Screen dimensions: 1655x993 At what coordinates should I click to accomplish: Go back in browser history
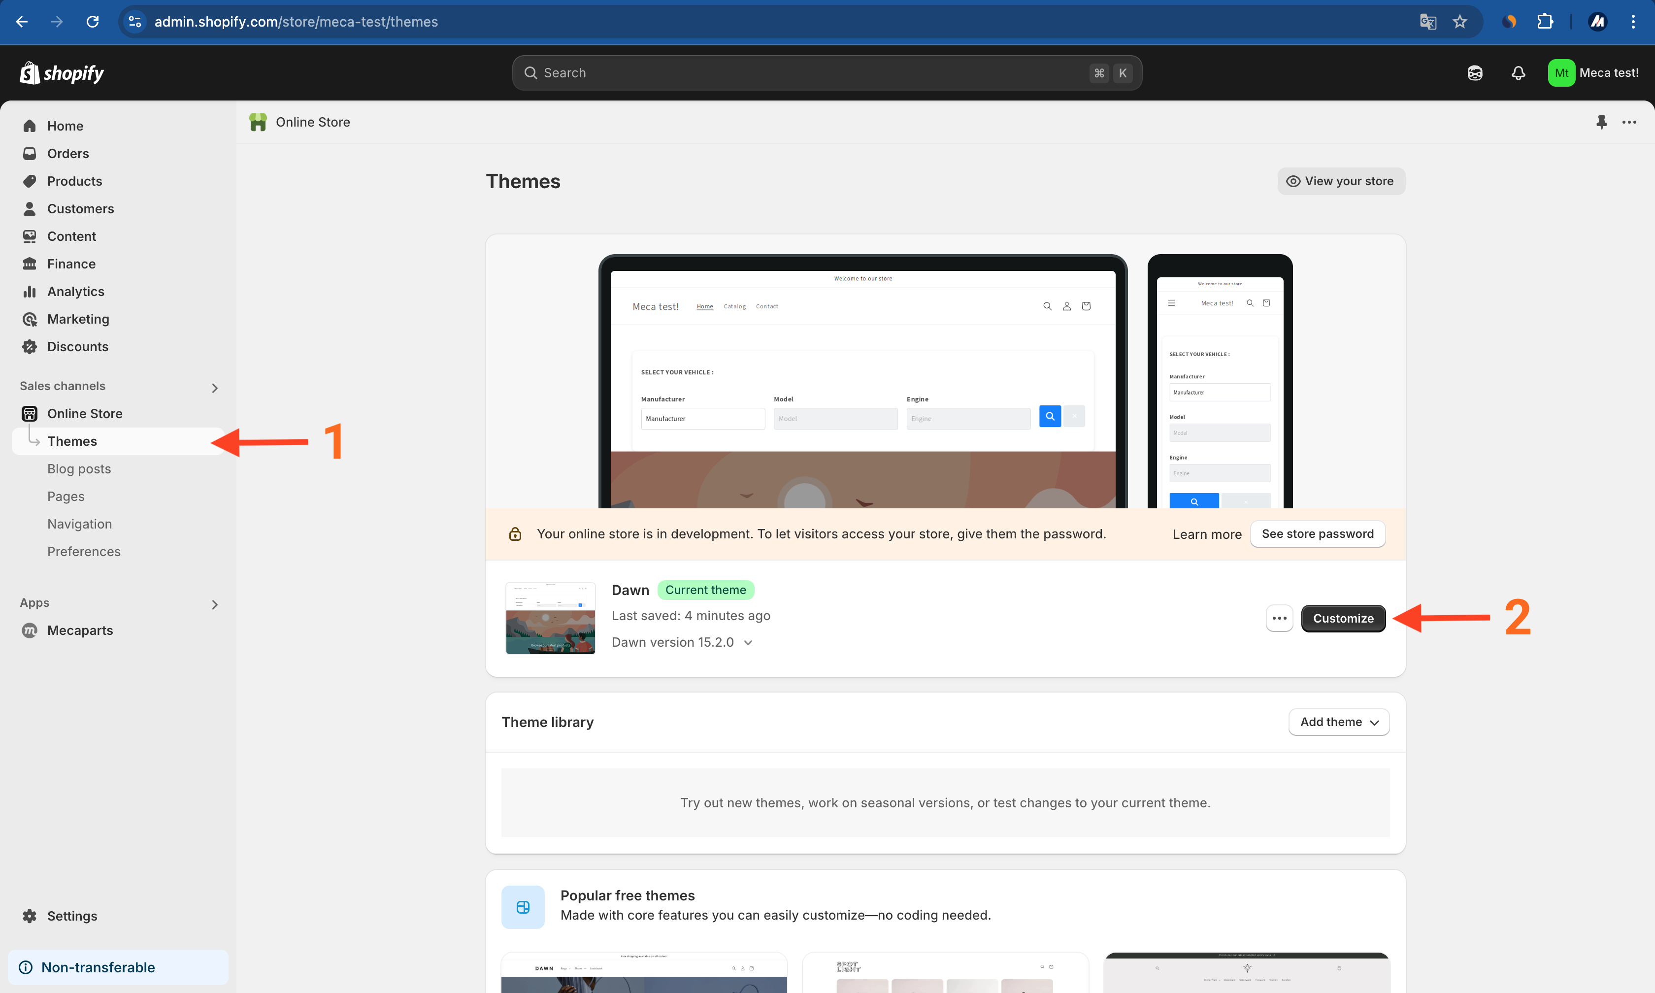[x=21, y=21]
